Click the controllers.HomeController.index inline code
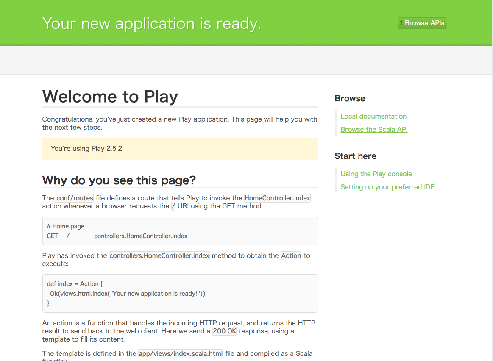Image resolution: width=493 pixels, height=361 pixels. [159, 256]
